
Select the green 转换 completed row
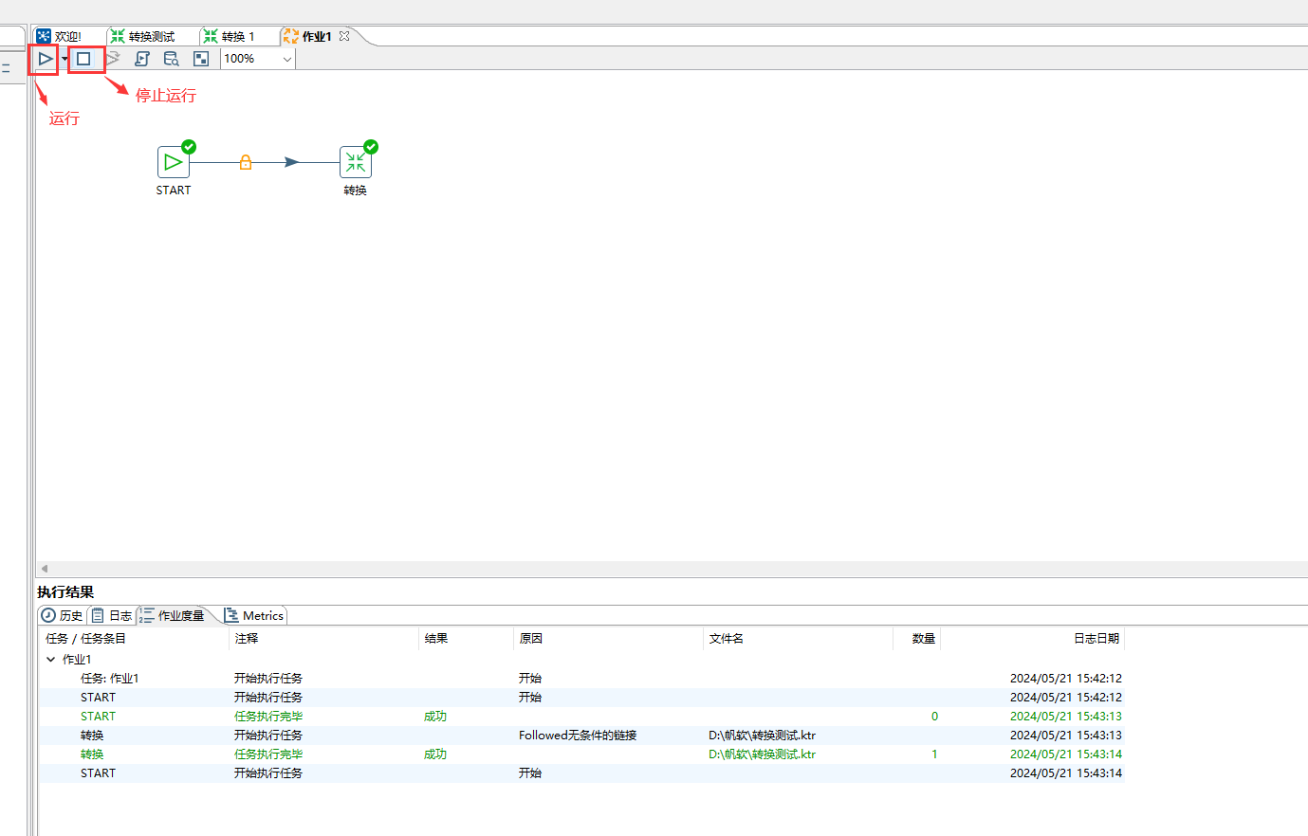click(580, 754)
